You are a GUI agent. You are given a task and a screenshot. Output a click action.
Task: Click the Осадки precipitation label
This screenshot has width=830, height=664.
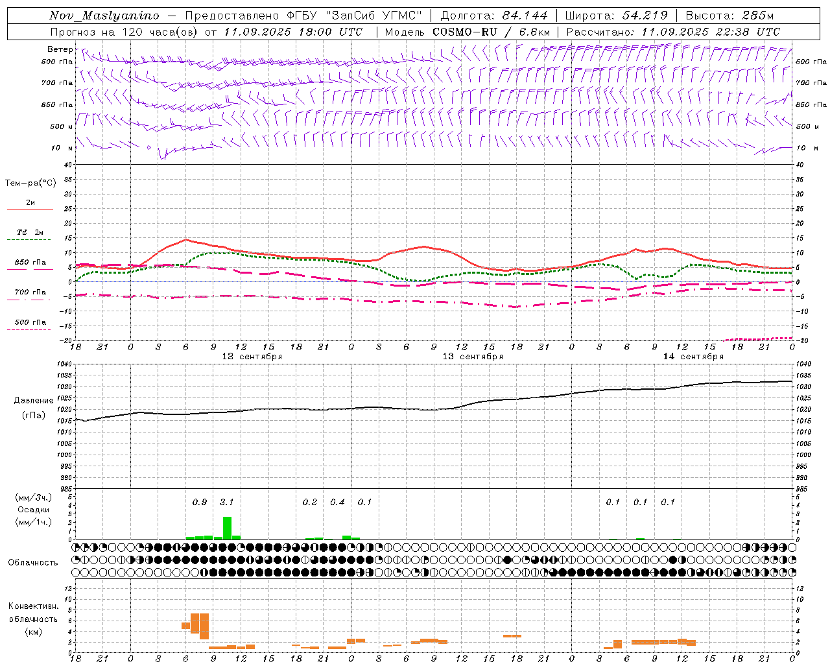(34, 510)
